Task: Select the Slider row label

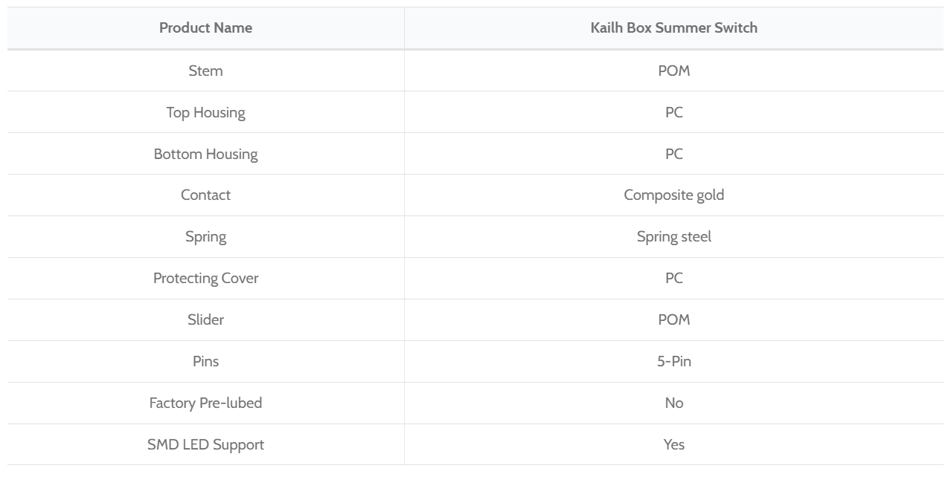Action: click(x=205, y=319)
